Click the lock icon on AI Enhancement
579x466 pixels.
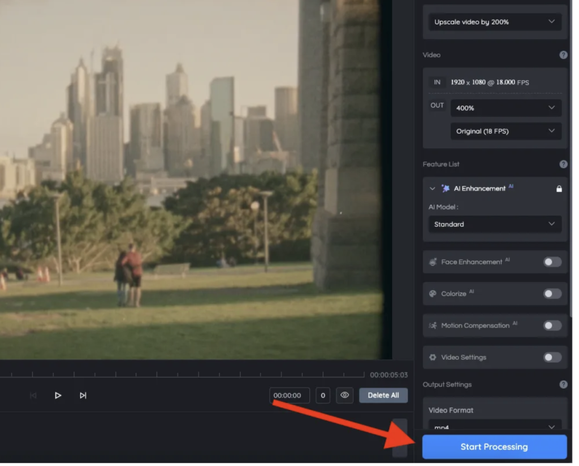click(x=559, y=189)
